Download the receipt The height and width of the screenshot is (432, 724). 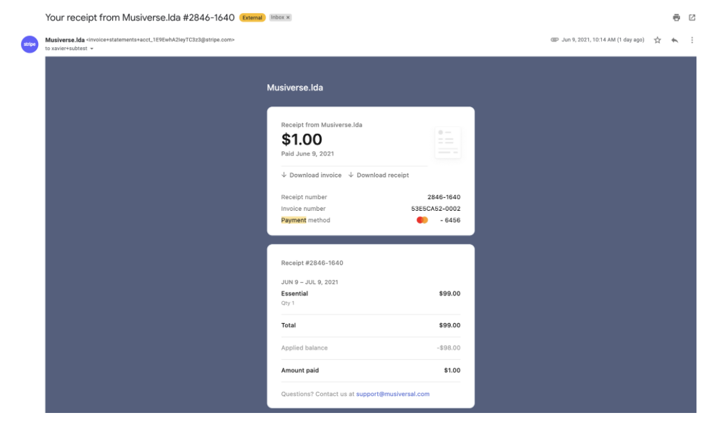pyautogui.click(x=379, y=175)
